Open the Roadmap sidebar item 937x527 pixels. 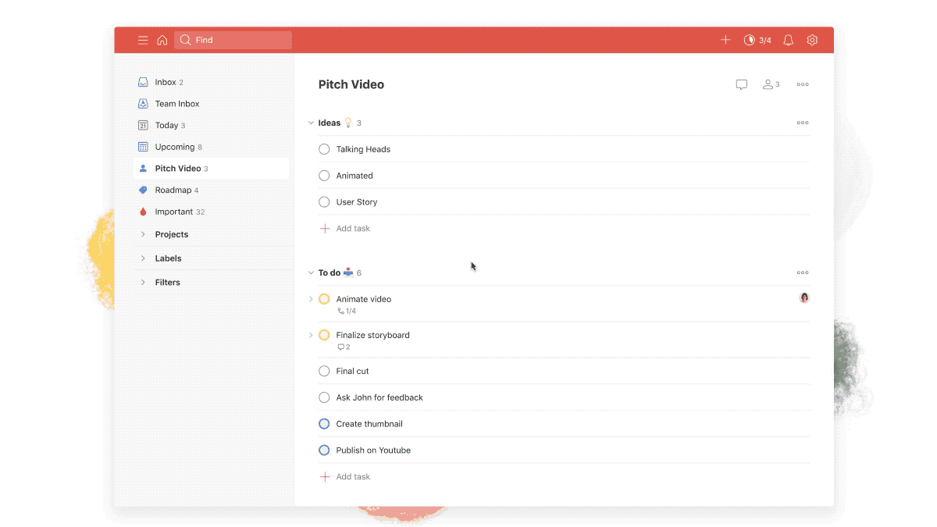pos(173,190)
